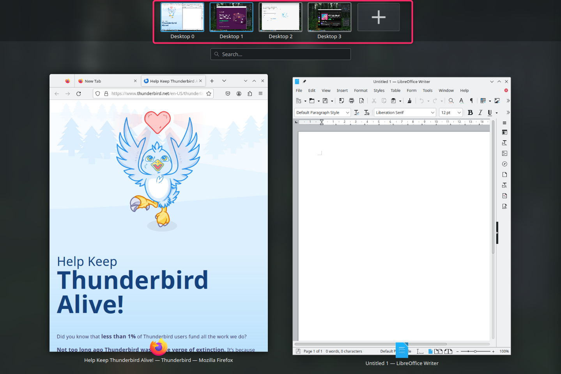Switch to the New Tab tab
The width and height of the screenshot is (561, 374).
(107, 81)
